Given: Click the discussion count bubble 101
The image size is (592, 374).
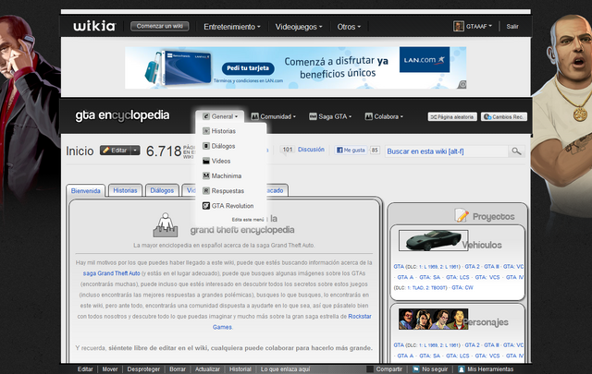Looking at the screenshot, I should click(288, 150).
